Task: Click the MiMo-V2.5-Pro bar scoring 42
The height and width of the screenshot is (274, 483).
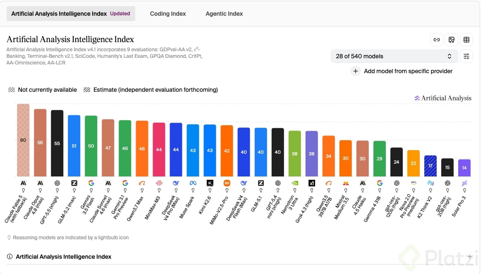Action: (x=227, y=151)
